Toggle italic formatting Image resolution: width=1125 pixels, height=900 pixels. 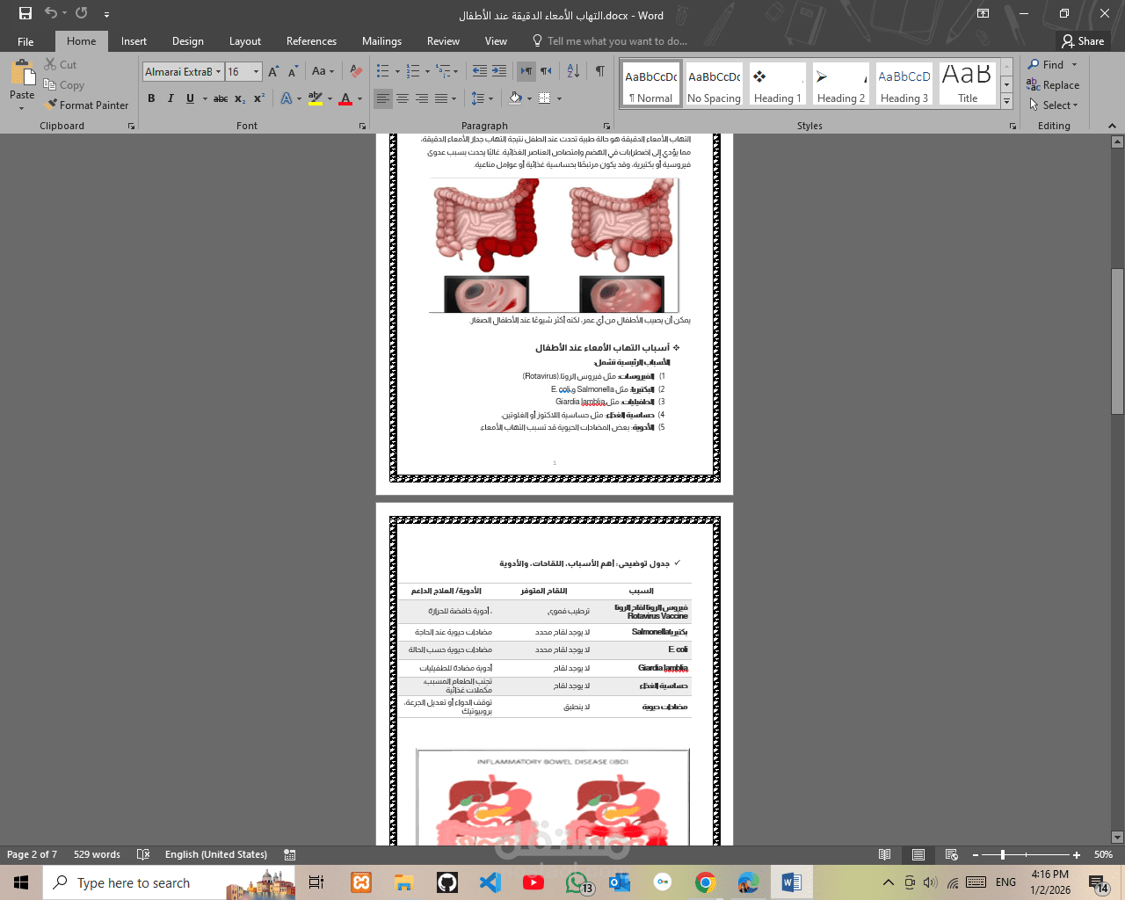coord(171,98)
